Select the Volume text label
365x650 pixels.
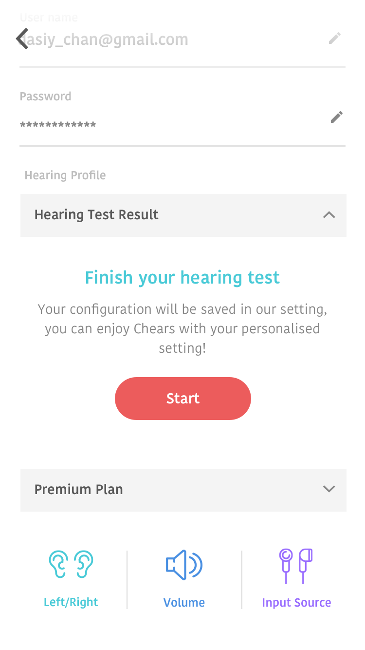pyautogui.click(x=184, y=603)
